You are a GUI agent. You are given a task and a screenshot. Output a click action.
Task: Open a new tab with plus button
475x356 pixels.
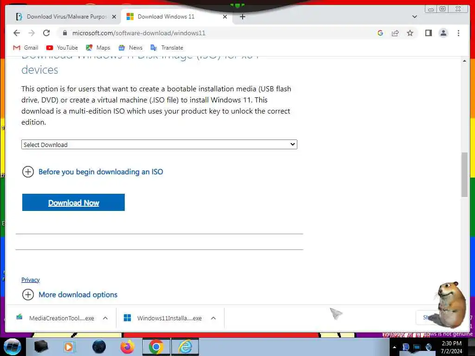(242, 17)
